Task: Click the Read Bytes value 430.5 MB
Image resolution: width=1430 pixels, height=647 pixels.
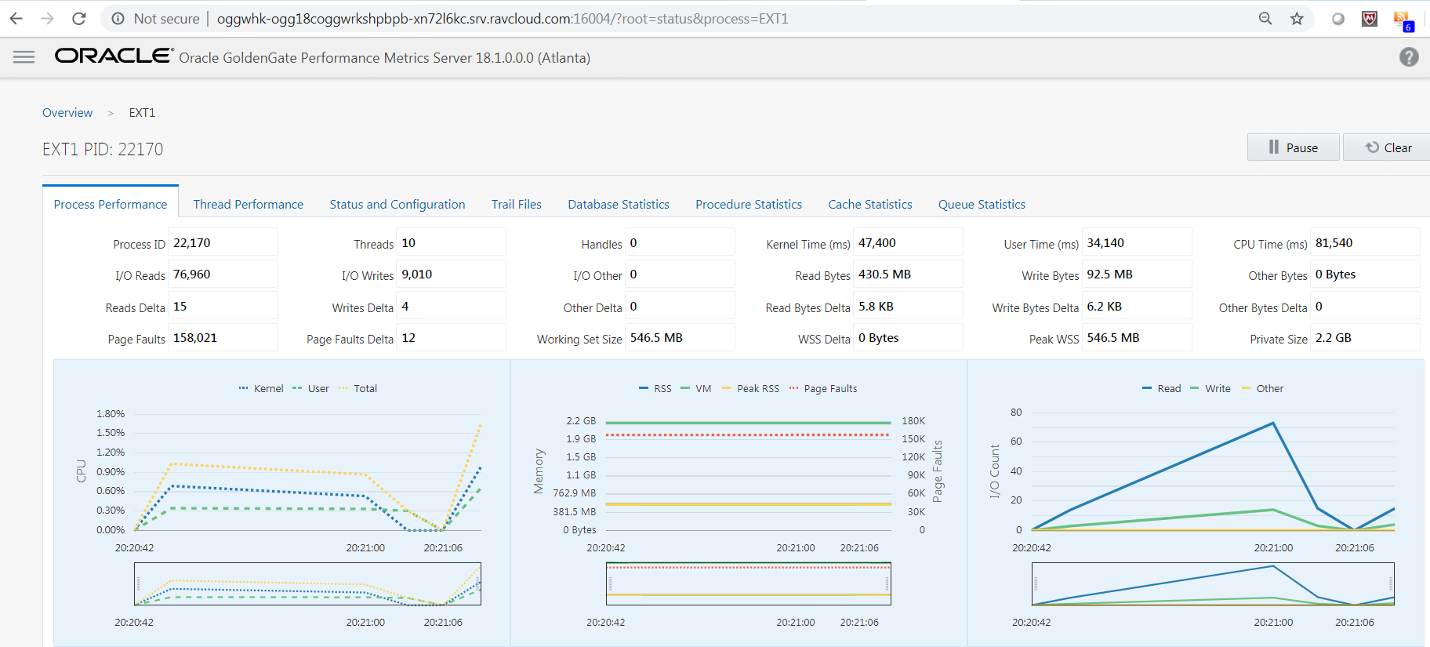Action: [x=908, y=274]
